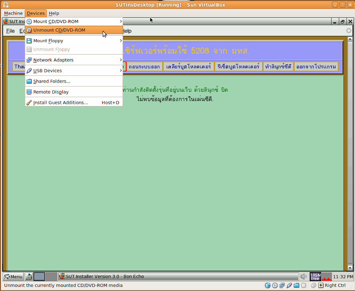Click the USB plug icon beside USB Devices
Screen dimensions: 355x291
[x=29, y=71]
